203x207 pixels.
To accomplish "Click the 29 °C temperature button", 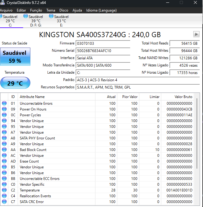I will 15,83.
